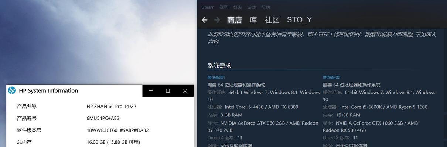Click the 系统需求 heading
447x147 pixels.
(x=219, y=65)
